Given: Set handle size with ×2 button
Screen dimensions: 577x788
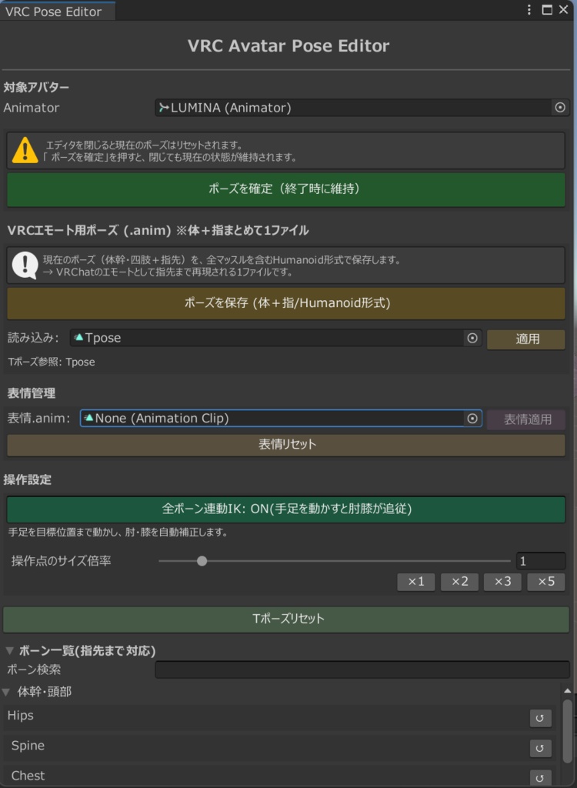Looking at the screenshot, I should [x=459, y=582].
